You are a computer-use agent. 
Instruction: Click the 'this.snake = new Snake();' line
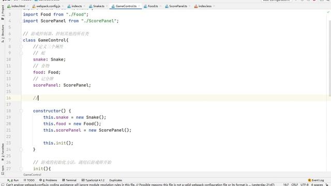[74, 117]
